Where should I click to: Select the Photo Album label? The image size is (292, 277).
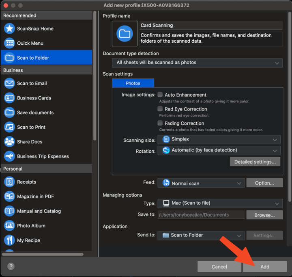click(31, 225)
